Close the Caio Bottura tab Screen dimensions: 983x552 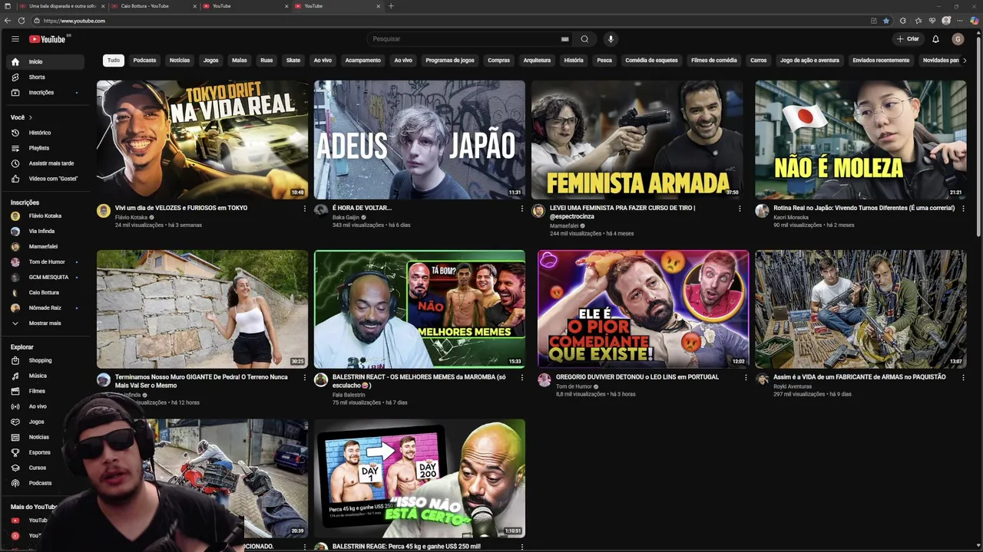[x=195, y=6]
